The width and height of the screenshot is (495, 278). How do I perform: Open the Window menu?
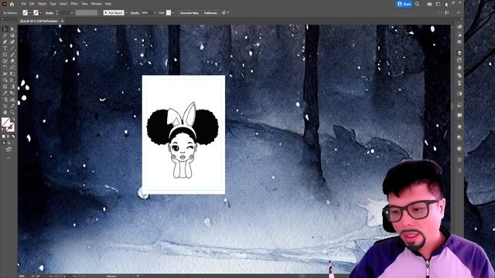coord(96,4)
